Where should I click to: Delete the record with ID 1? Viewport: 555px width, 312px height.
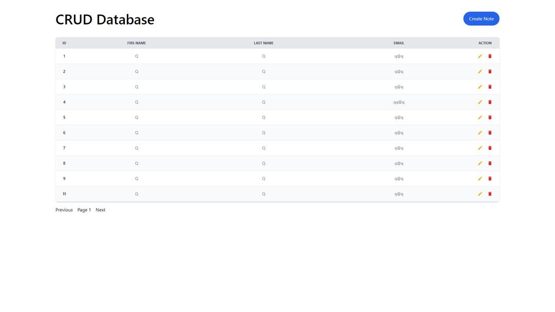pyautogui.click(x=490, y=56)
